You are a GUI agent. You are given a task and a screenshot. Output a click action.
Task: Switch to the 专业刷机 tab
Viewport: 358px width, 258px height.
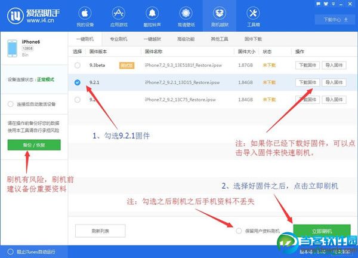pyautogui.click(x=119, y=39)
